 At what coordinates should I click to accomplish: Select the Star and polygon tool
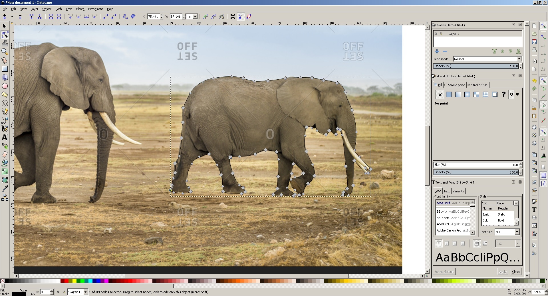point(5,94)
